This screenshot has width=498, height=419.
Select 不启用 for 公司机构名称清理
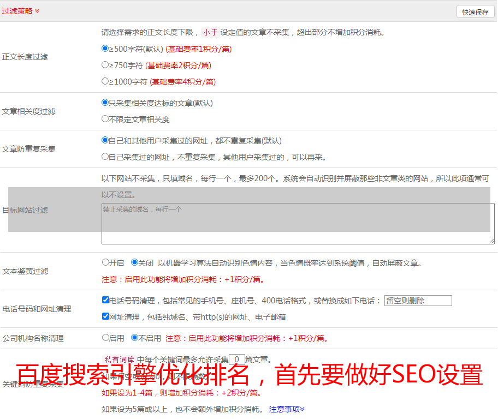[x=135, y=338]
